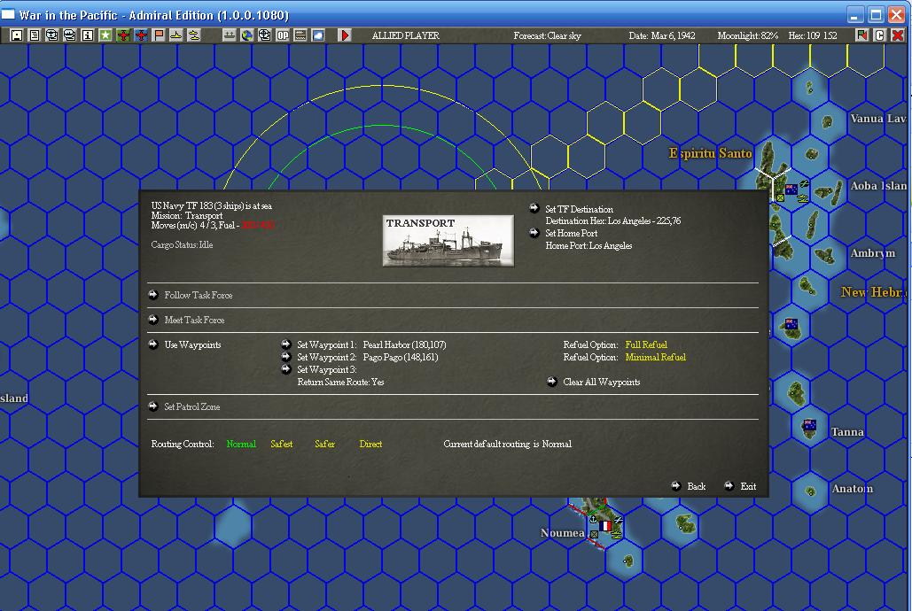Maximize the War in the Pacific window
Viewport: 912px width, 611px height.
[876, 14]
